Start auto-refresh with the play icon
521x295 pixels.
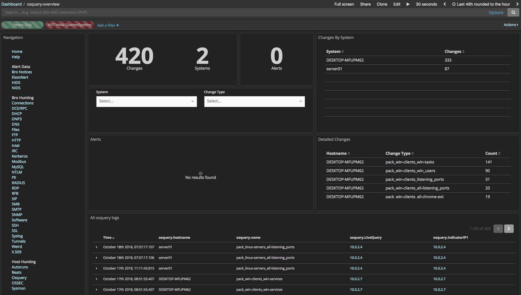(408, 4)
